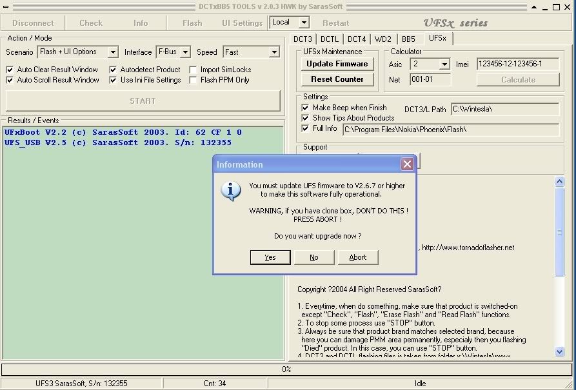576x390 pixels.
Task: Toggle Auto Scroll Result Window checkbox
Action: tap(10, 80)
